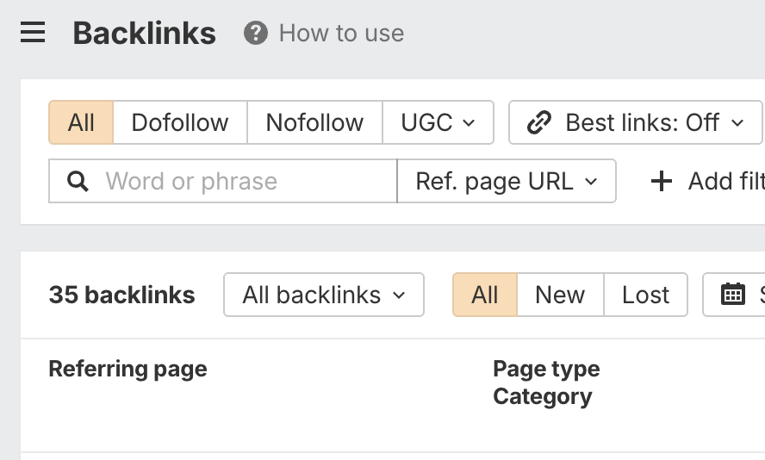The image size is (765, 460).
Task: Click the magnifier search icon
Action: (x=78, y=182)
